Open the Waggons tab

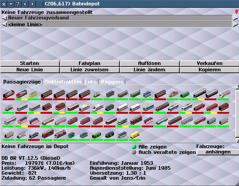pyautogui.click(x=112, y=82)
